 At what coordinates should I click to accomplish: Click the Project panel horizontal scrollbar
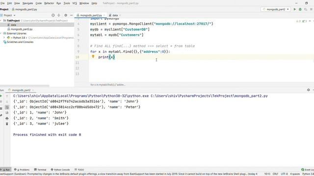[25, 86]
